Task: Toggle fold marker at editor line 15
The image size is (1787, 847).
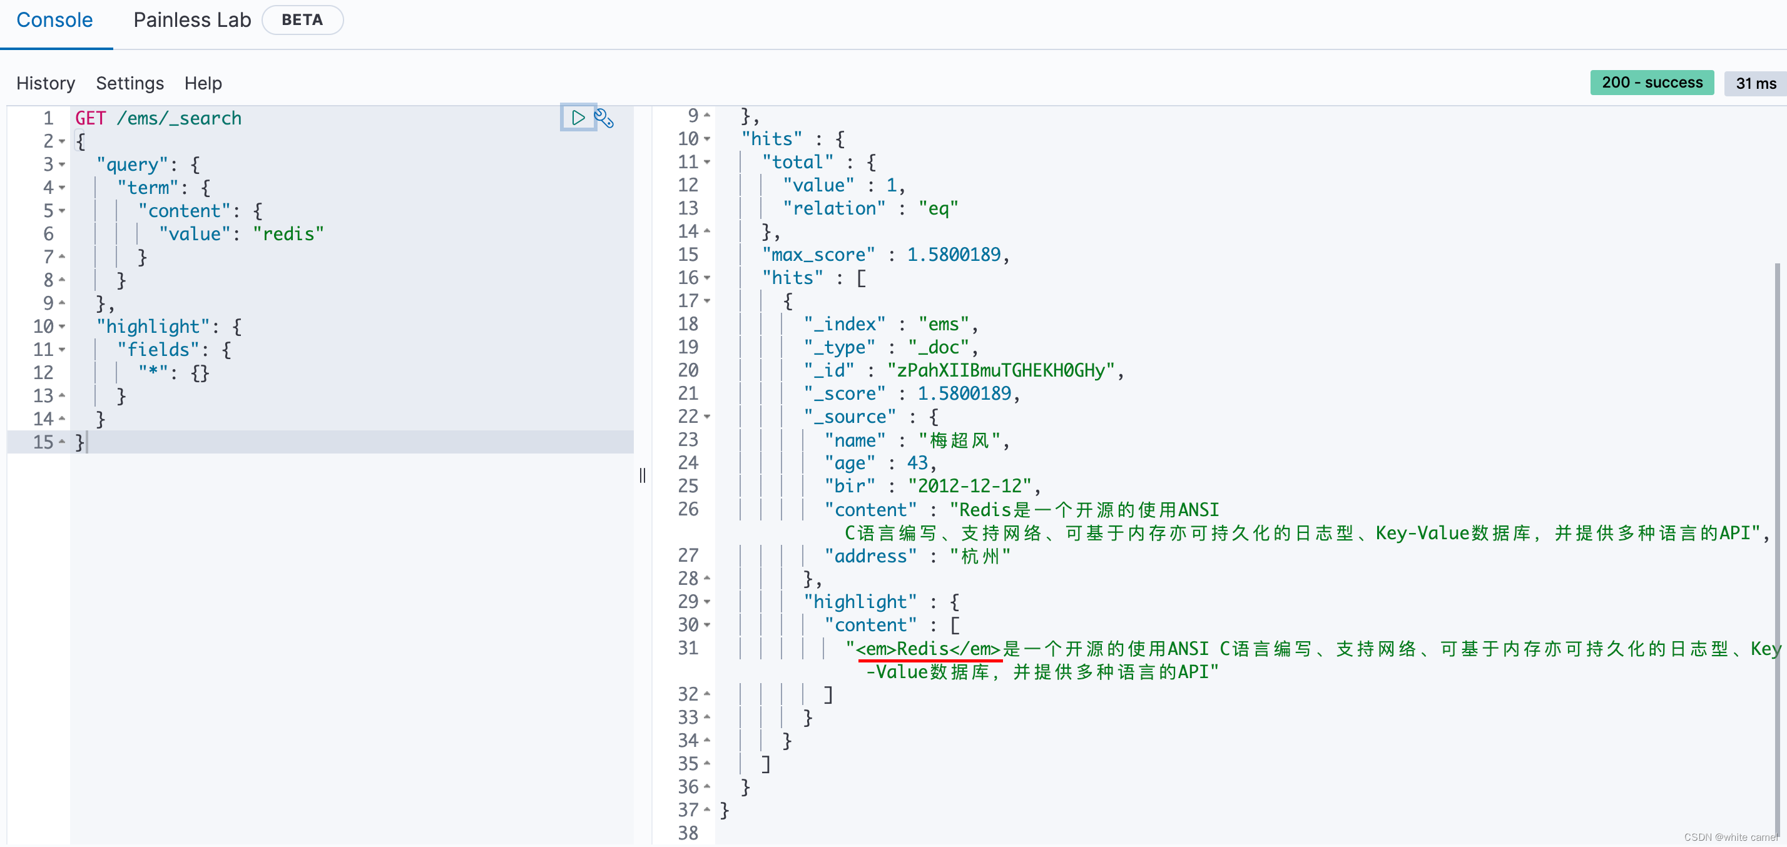Action: [x=63, y=442]
